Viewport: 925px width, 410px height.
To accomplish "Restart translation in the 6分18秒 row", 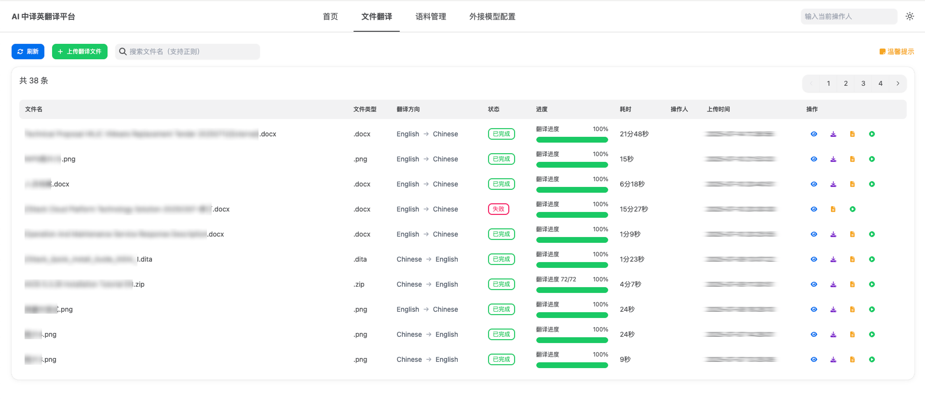I will 871,184.
